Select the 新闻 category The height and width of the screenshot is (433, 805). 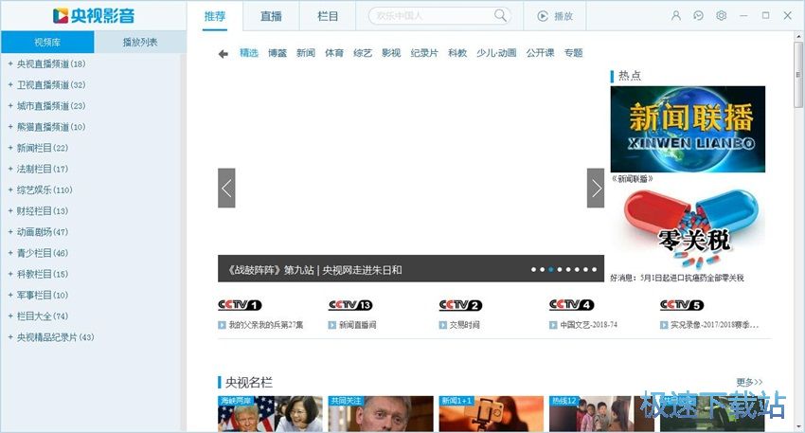click(306, 53)
